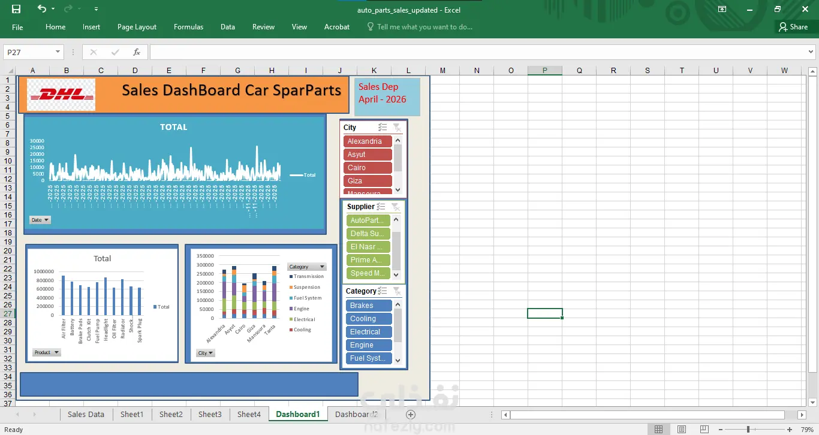Toggle multi-select on the City slicer
The image size is (819, 435).
point(383,127)
